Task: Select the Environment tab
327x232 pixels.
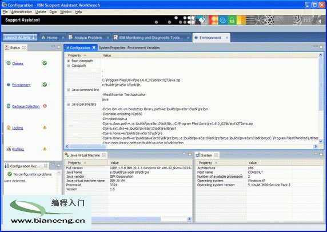Action: pyautogui.click(x=210, y=38)
